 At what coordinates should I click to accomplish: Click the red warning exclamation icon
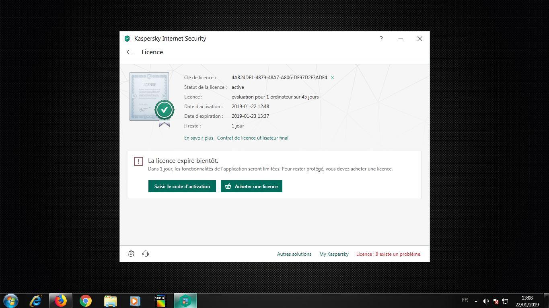pyautogui.click(x=138, y=162)
